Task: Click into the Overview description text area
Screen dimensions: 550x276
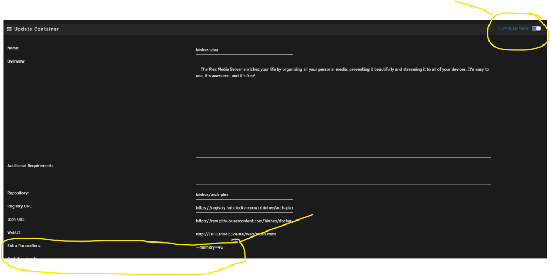Action: 343,110
